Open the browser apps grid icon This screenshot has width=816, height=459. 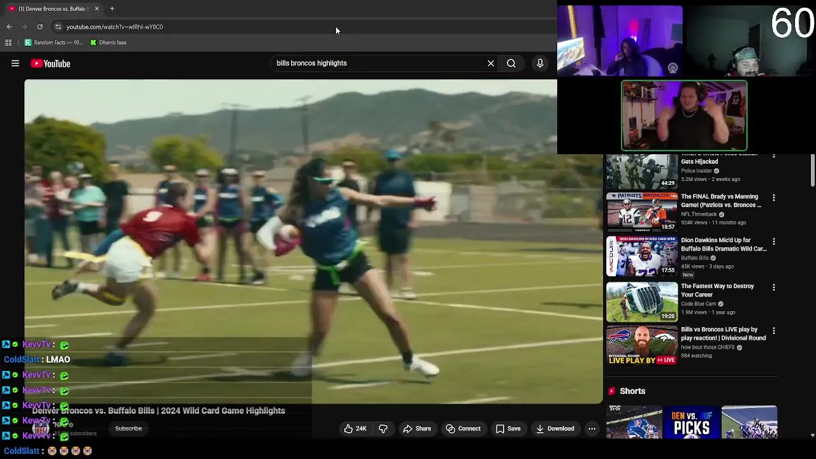tap(8, 43)
